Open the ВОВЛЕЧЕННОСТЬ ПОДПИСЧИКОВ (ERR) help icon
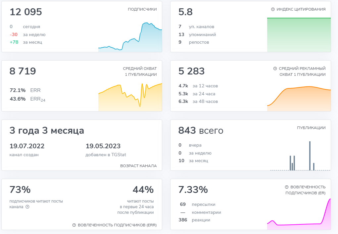 74,225
